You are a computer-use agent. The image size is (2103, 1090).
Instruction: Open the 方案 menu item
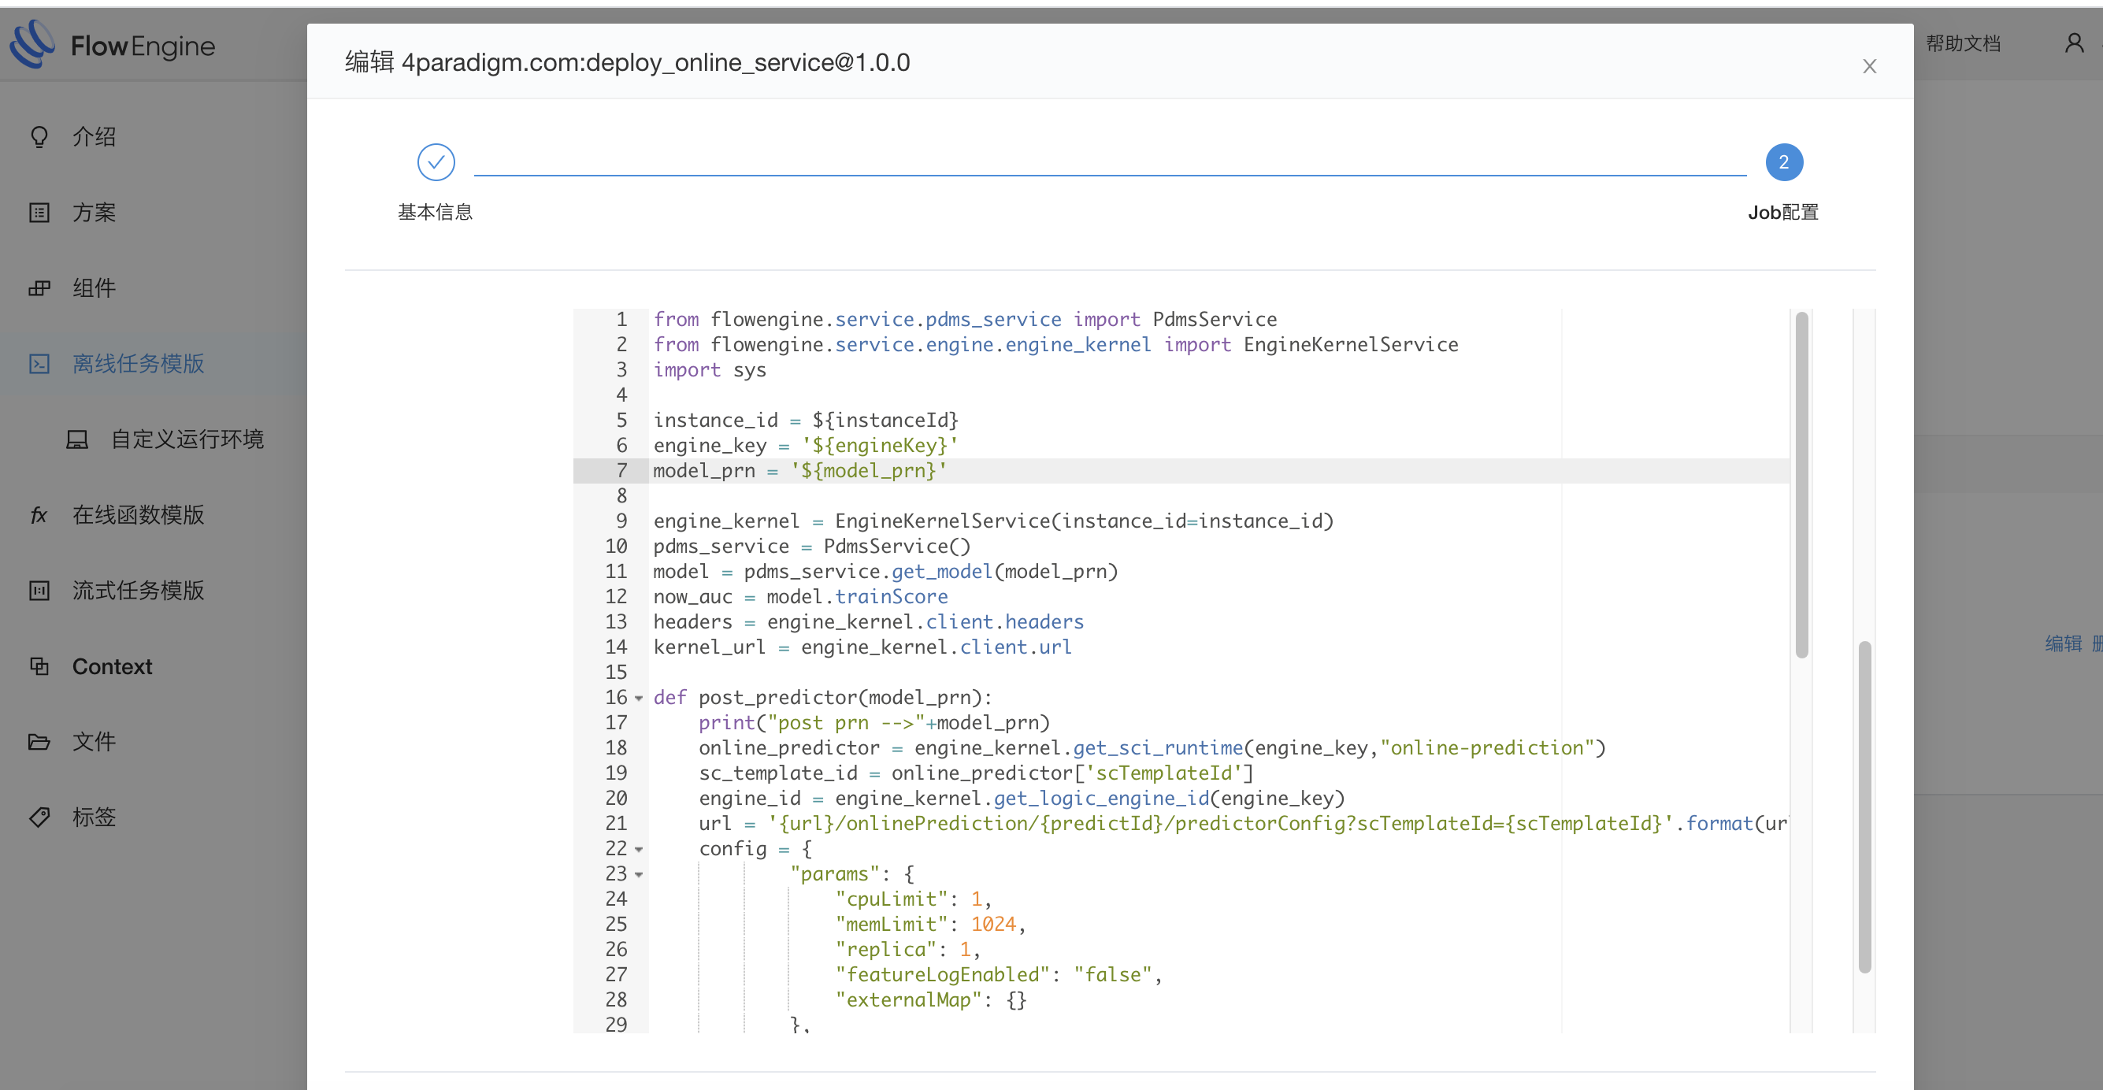pyautogui.click(x=94, y=213)
